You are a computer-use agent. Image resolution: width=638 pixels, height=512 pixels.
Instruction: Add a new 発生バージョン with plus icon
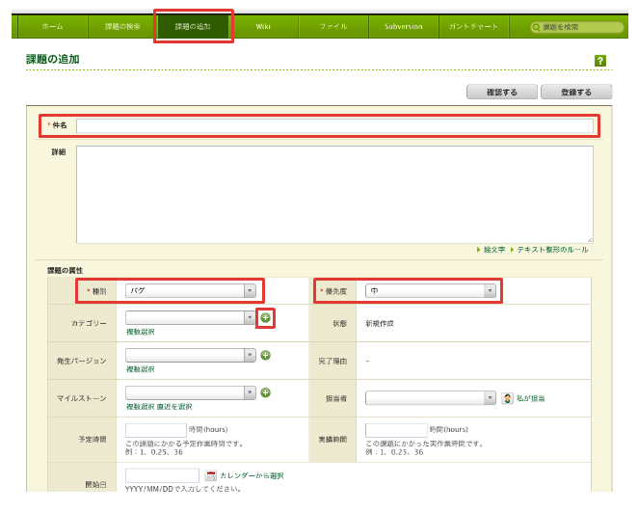(265, 355)
